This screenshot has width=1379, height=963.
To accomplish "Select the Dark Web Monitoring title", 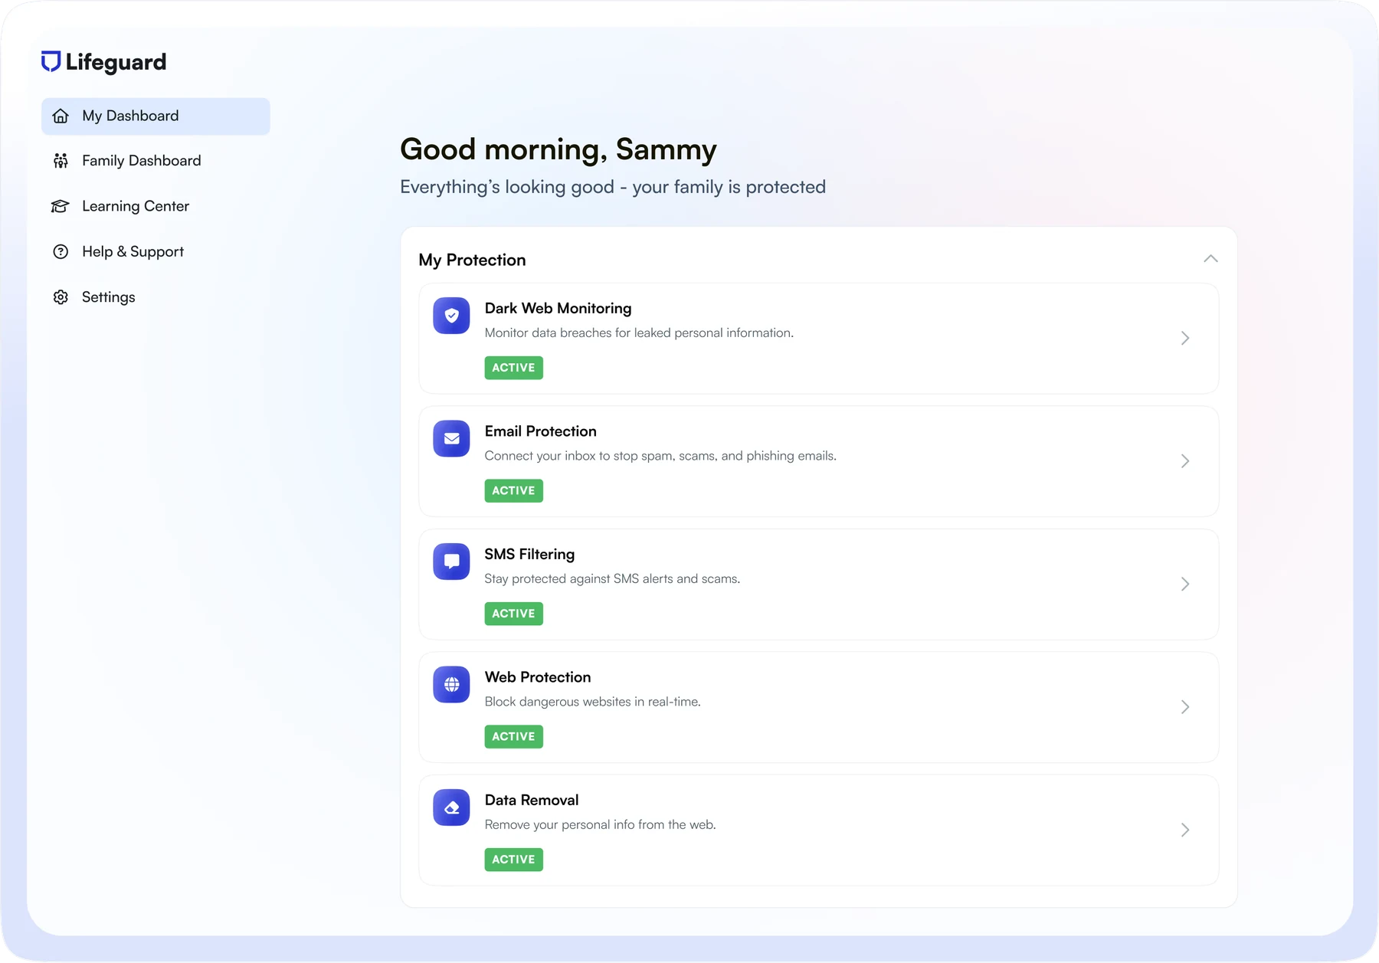I will 558,308.
